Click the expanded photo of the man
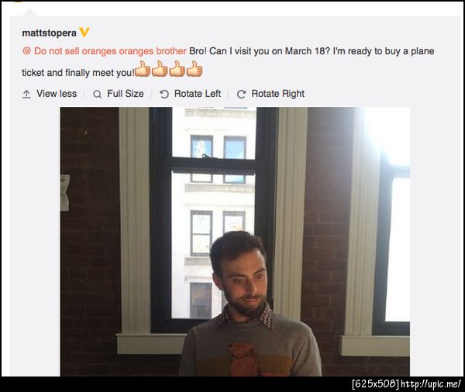465x392 pixels. click(x=235, y=242)
